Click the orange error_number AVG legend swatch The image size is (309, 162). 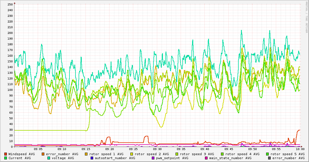43,154
